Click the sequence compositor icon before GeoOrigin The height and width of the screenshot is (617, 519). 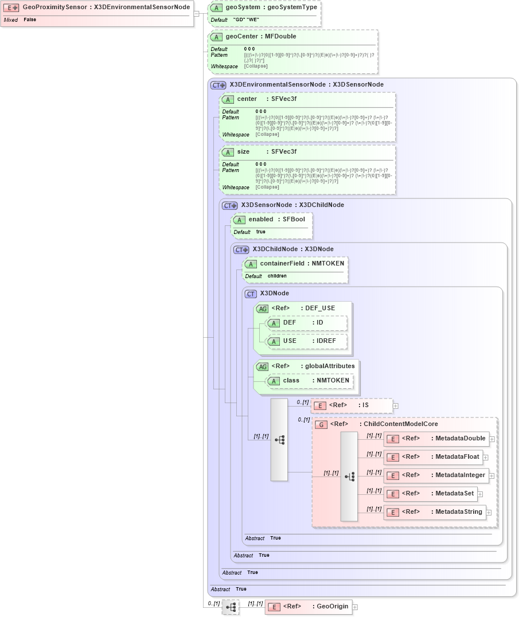coord(231,607)
